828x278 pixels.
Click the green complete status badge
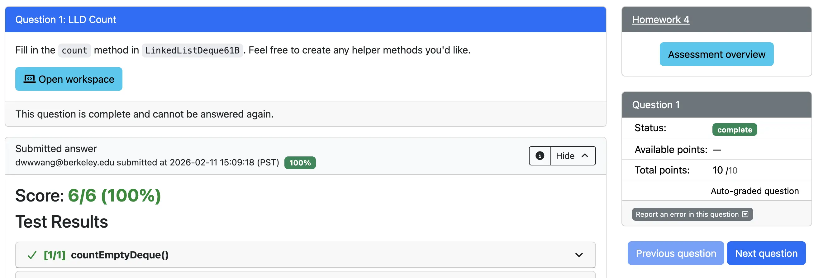point(734,130)
